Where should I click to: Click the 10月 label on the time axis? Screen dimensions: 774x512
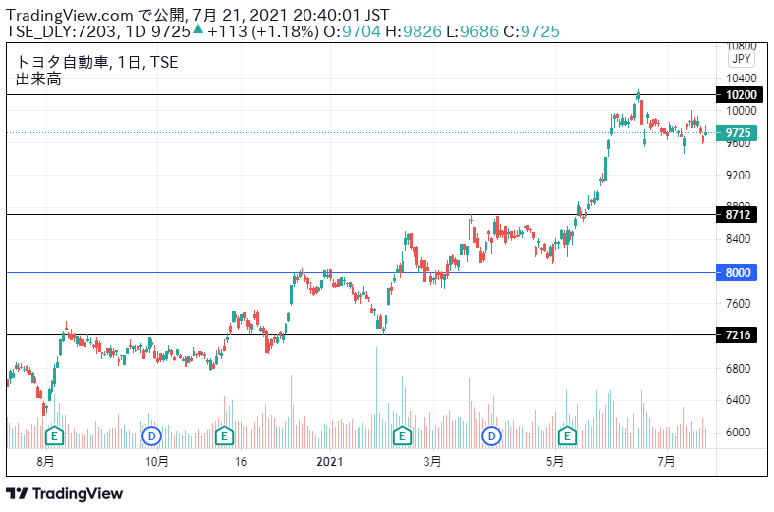pos(157,462)
